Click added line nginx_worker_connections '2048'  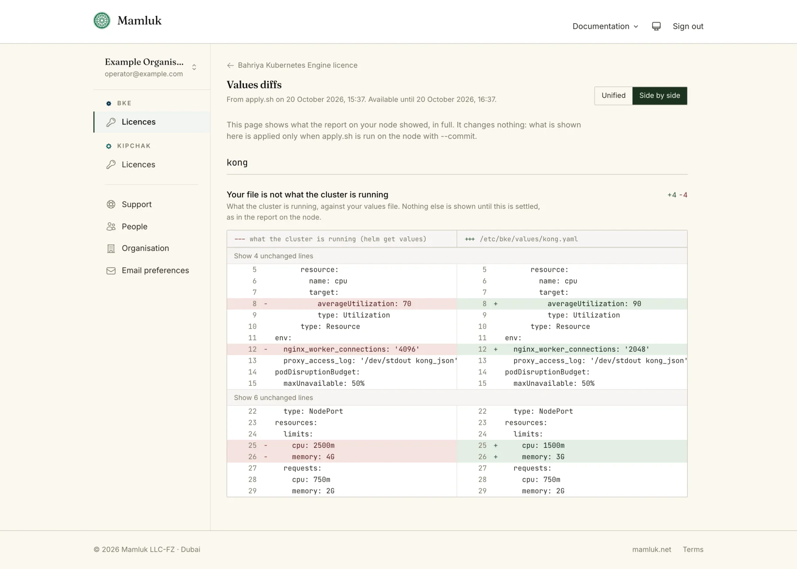[572, 349]
